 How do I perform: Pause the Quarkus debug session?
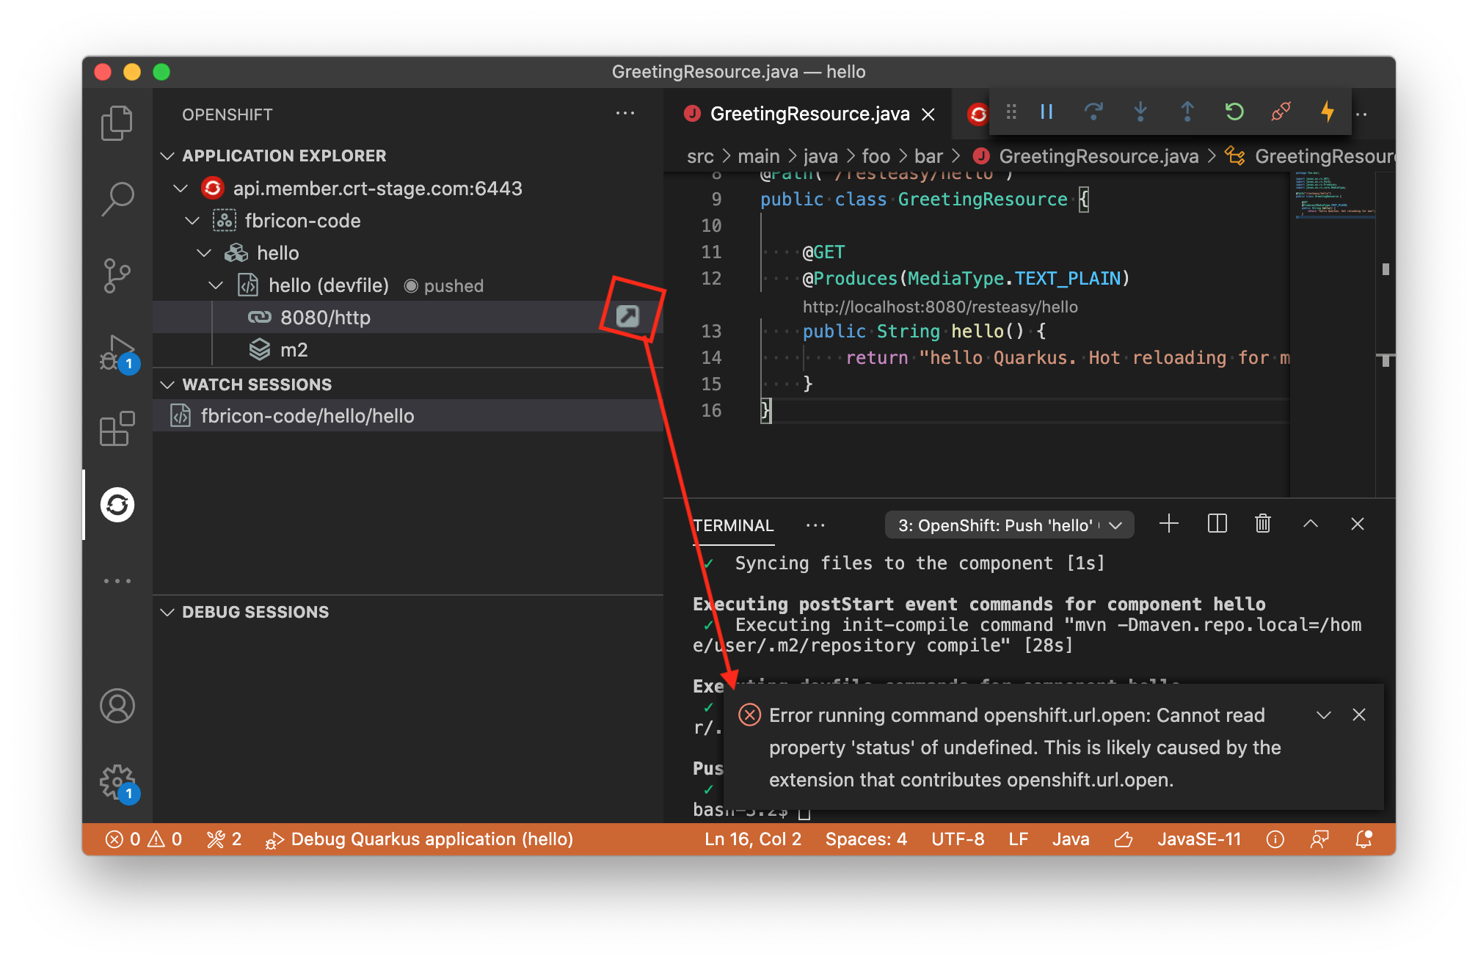click(1046, 112)
